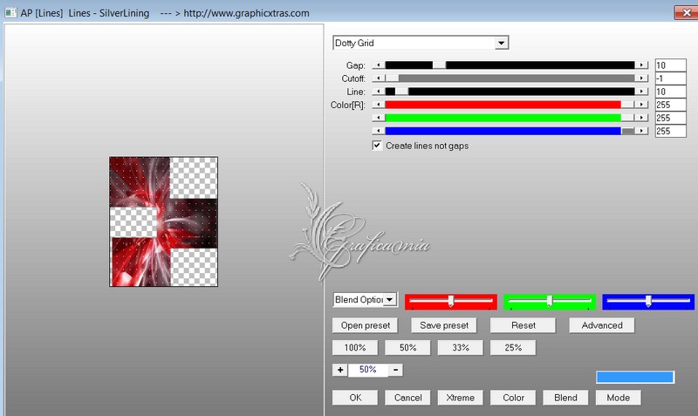
Task: Click the Cancel button
Action: click(x=407, y=398)
